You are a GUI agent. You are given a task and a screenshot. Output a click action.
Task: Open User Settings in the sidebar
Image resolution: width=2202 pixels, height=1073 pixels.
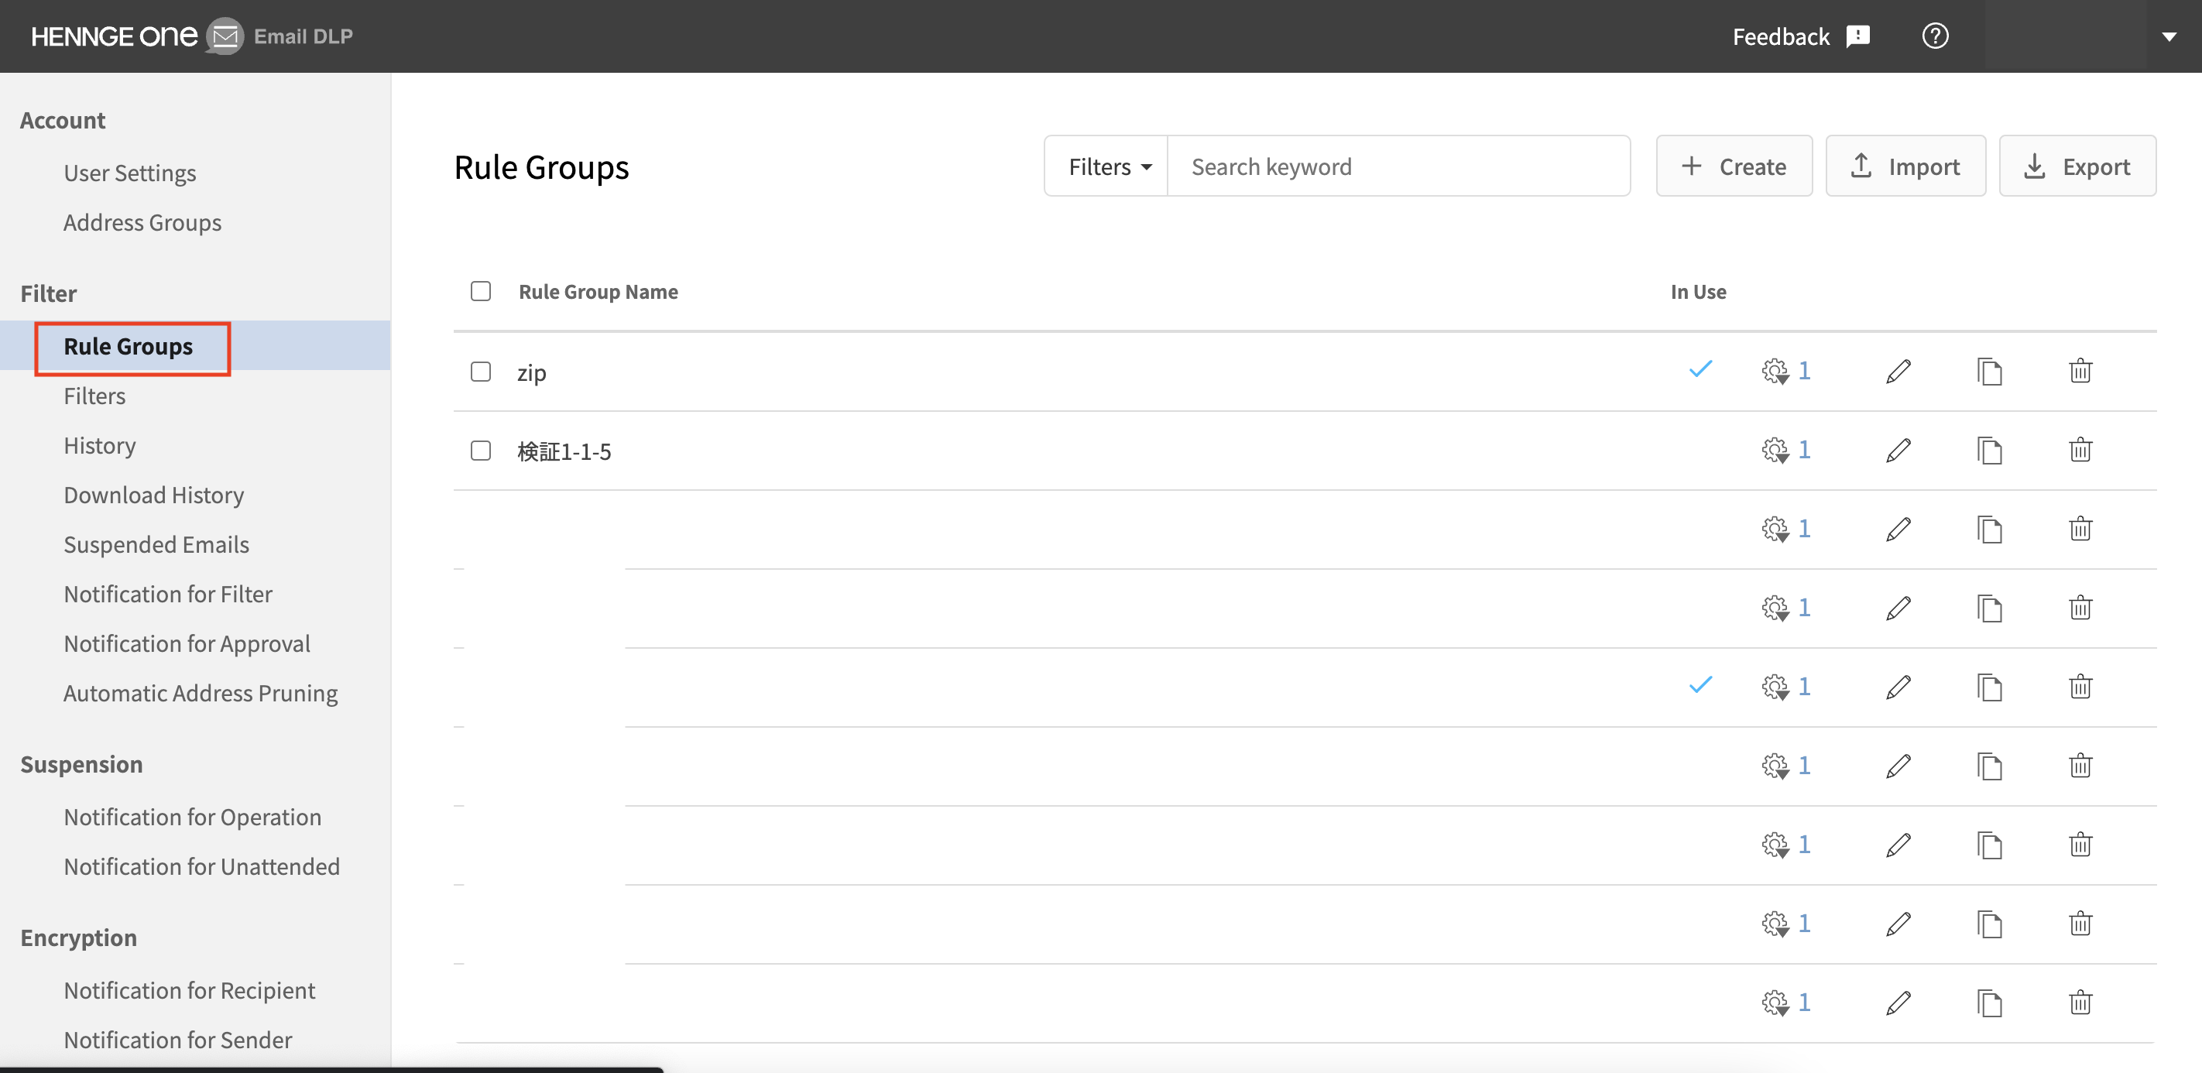point(130,173)
